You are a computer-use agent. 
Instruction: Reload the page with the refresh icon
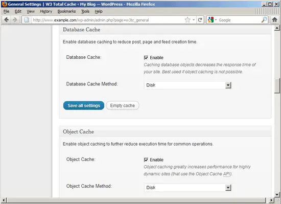point(200,20)
